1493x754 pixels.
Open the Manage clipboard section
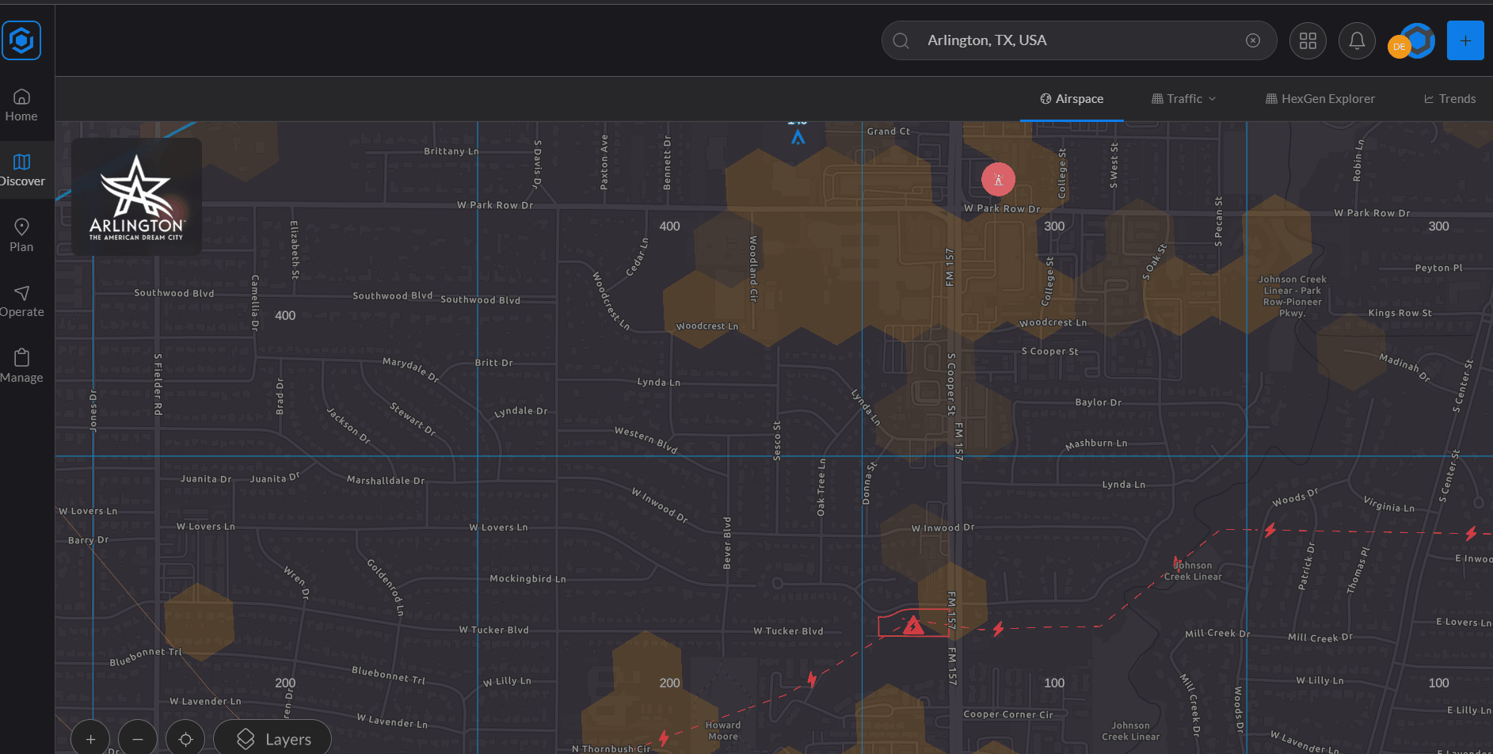coord(21,367)
